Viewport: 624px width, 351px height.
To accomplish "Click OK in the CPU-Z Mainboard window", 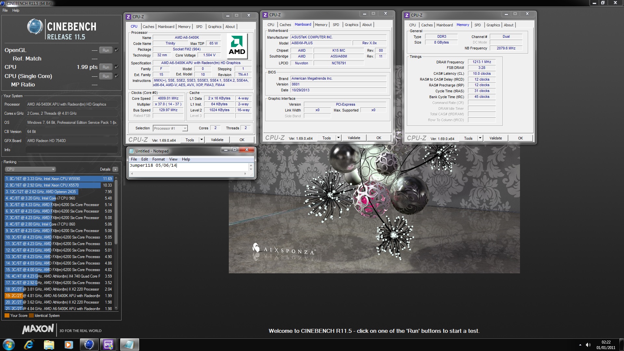I will point(379,138).
